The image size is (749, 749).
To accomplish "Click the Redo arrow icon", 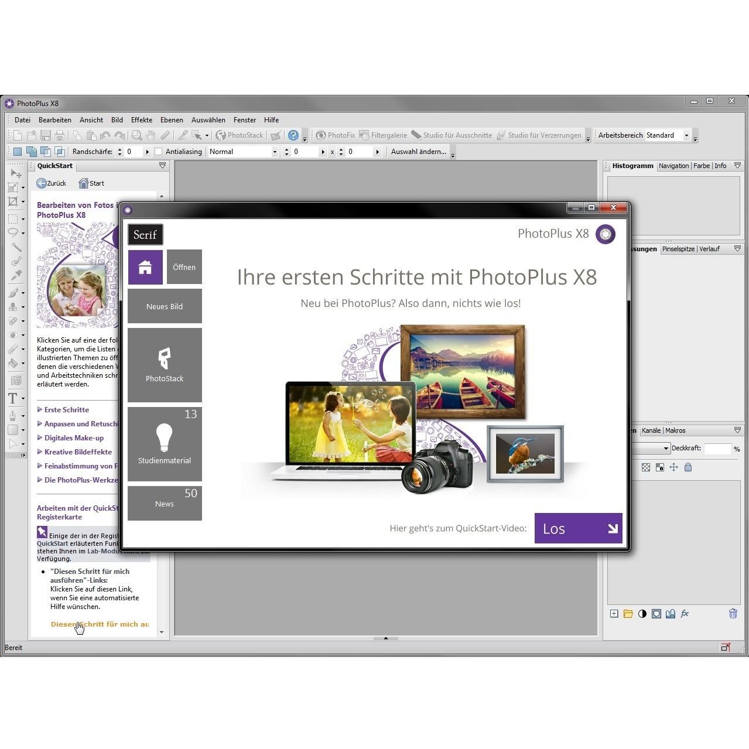I will point(119,135).
